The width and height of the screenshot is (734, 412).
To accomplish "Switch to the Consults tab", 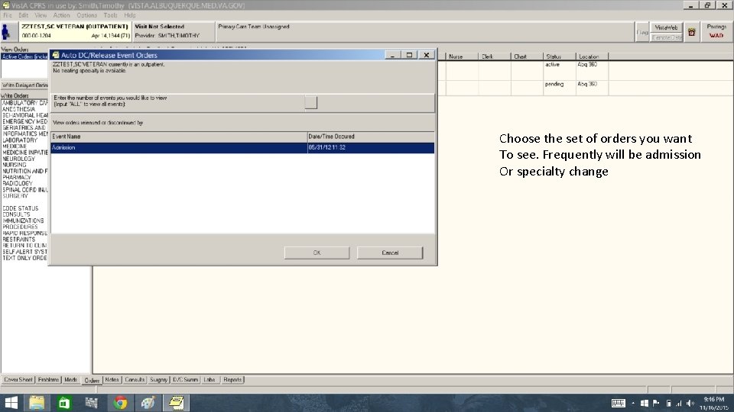I will tap(135, 380).
